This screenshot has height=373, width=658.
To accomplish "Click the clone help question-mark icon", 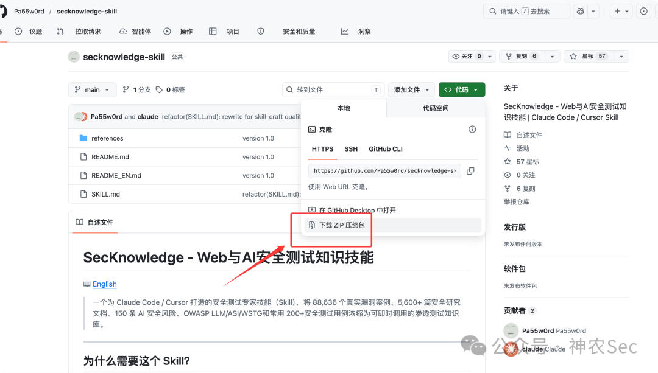I will [472, 129].
